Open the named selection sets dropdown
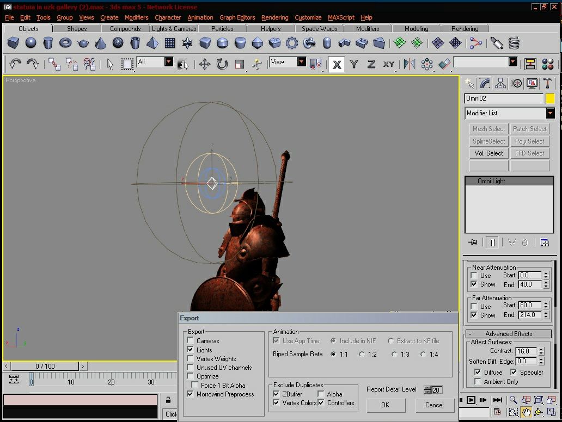 pos(513,62)
